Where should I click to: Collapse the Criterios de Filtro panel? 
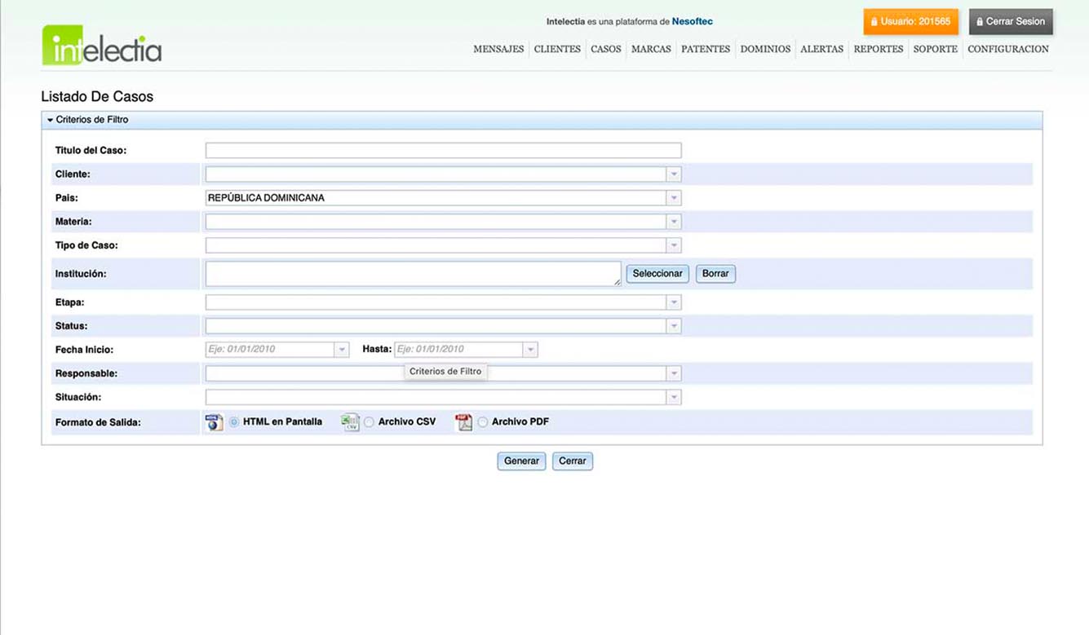[51, 120]
